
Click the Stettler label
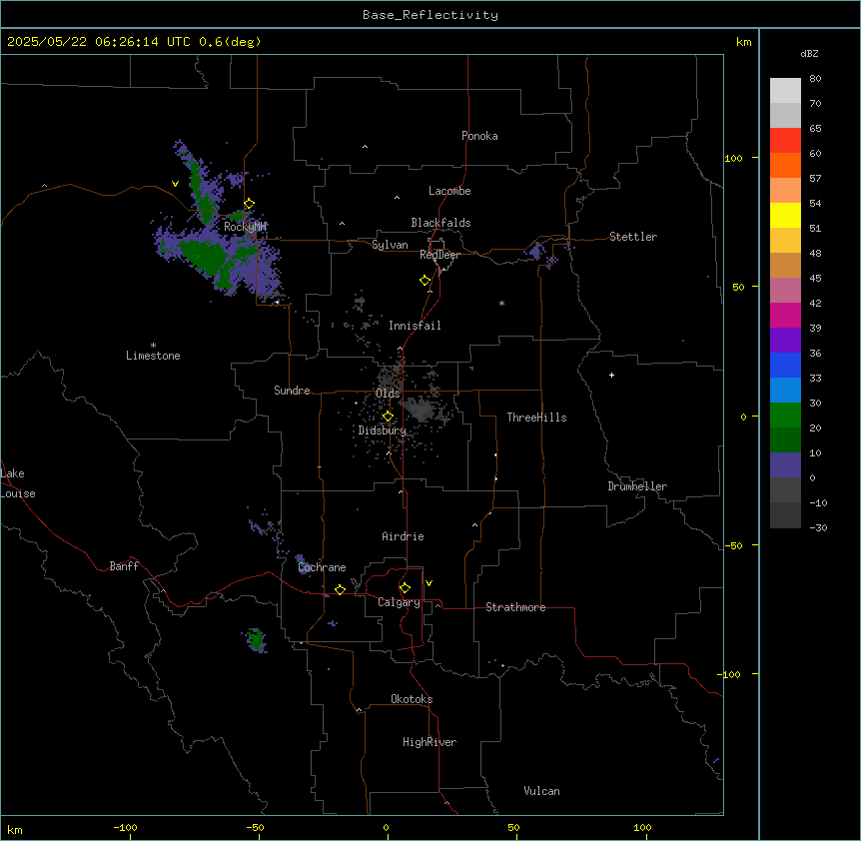[633, 237]
